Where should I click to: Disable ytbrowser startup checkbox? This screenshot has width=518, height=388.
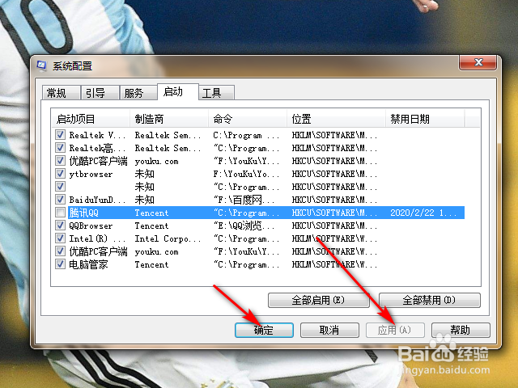click(60, 174)
